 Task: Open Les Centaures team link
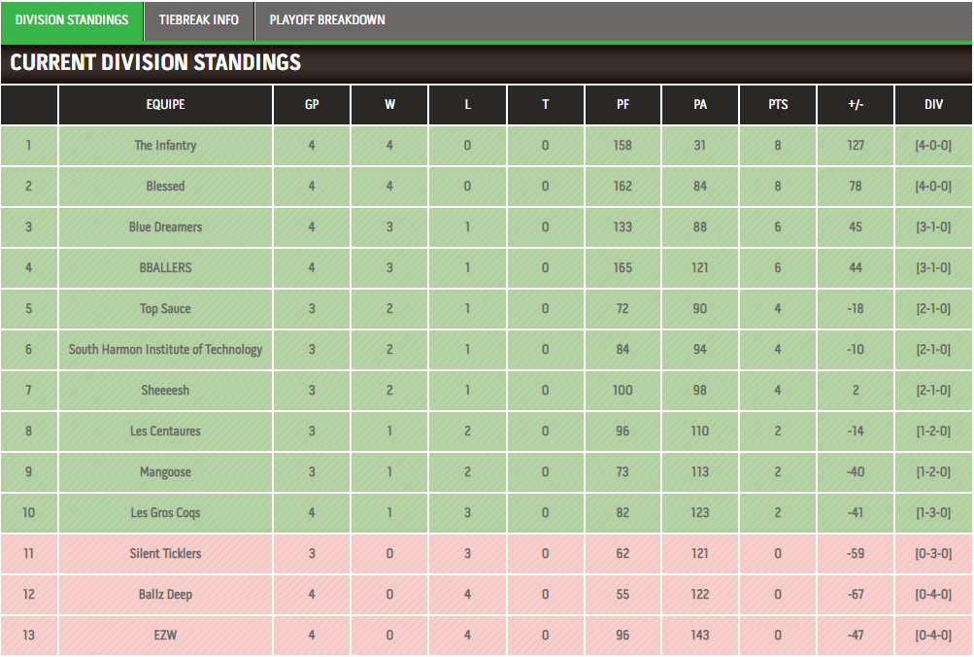tap(165, 432)
